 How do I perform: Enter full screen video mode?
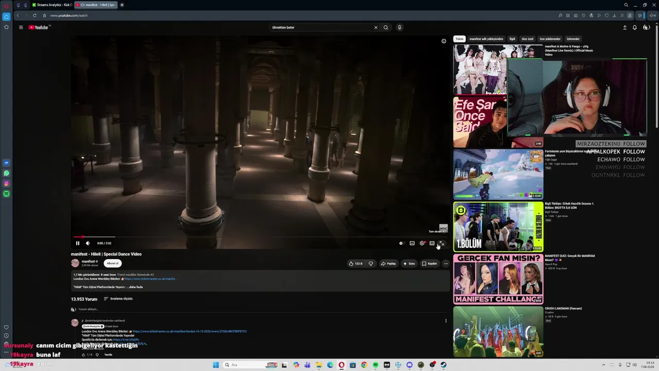441,243
